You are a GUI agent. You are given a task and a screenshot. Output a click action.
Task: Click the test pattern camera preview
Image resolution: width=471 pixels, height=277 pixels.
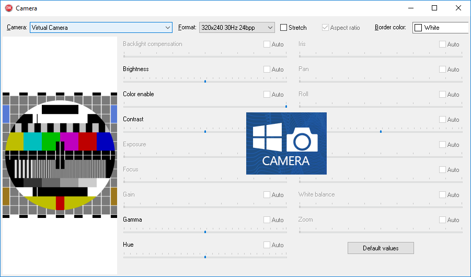click(x=60, y=155)
